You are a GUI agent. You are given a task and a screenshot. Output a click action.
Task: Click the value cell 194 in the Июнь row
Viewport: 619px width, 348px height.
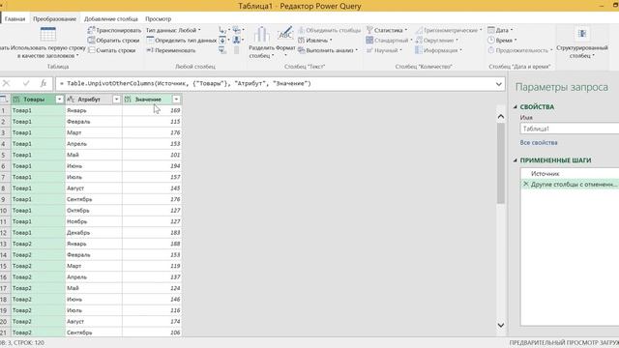[152, 166]
